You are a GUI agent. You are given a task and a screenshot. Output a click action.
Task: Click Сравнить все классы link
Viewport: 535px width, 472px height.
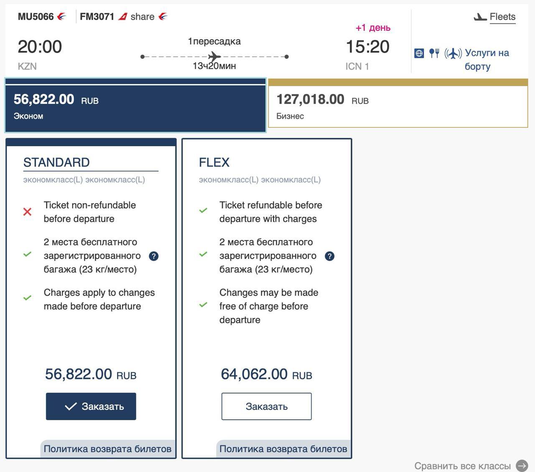[x=462, y=466]
